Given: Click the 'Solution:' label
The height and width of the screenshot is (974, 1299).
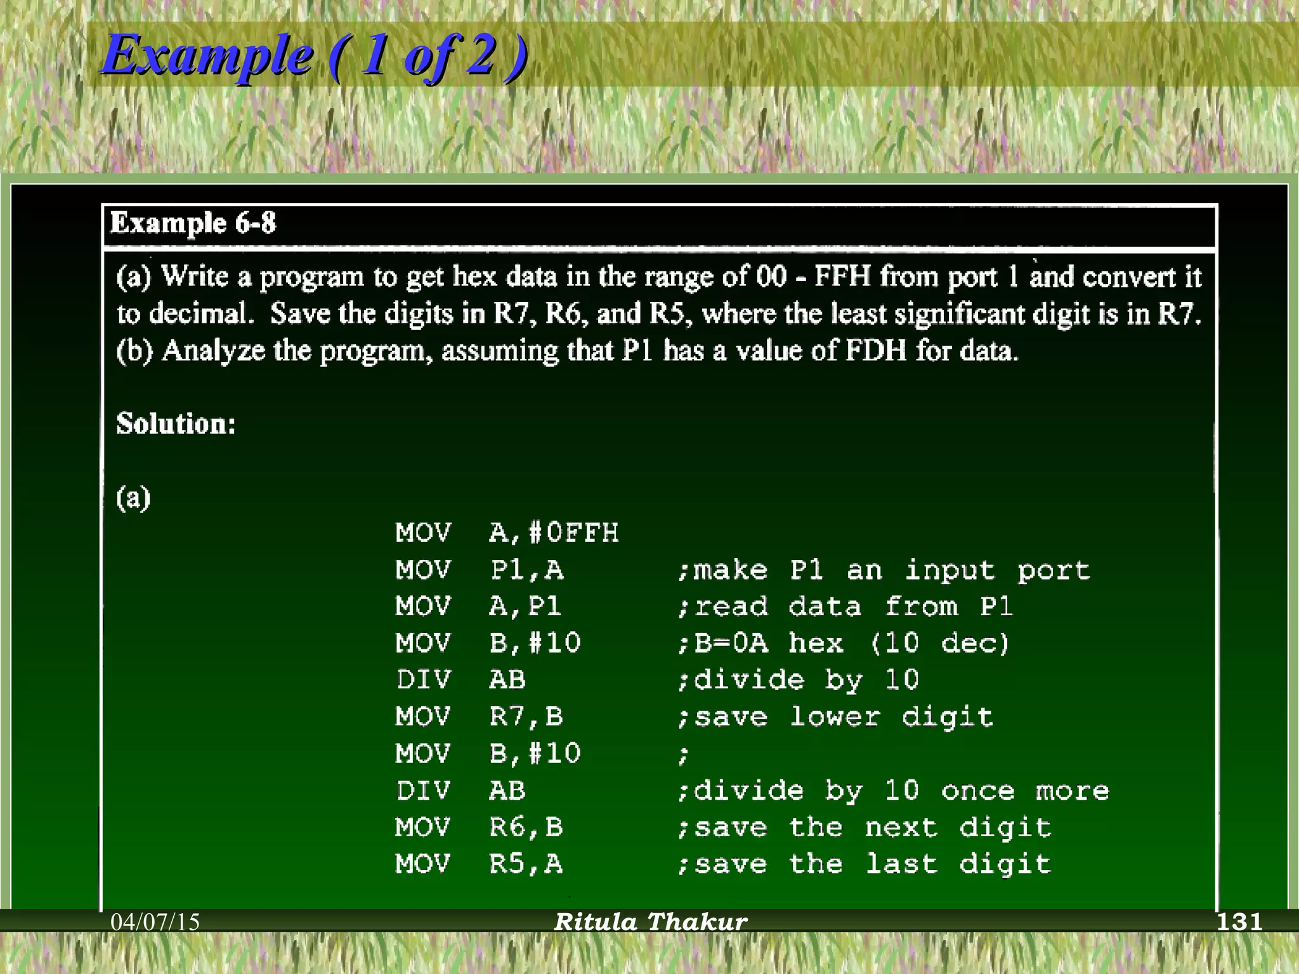Looking at the screenshot, I should coord(176,424).
